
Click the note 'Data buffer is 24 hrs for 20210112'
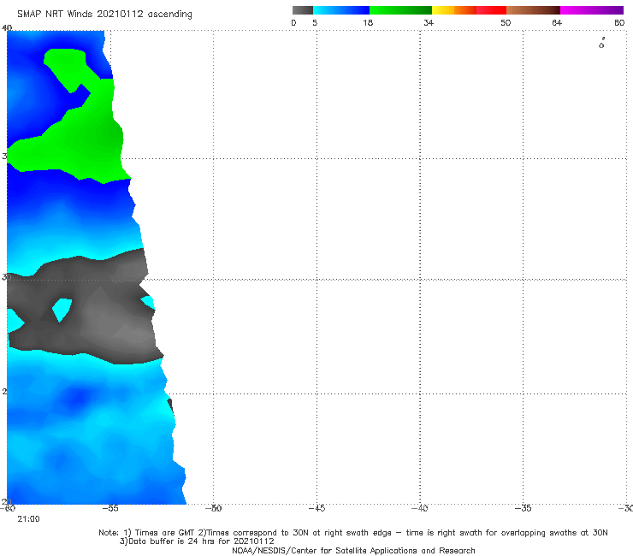(197, 541)
